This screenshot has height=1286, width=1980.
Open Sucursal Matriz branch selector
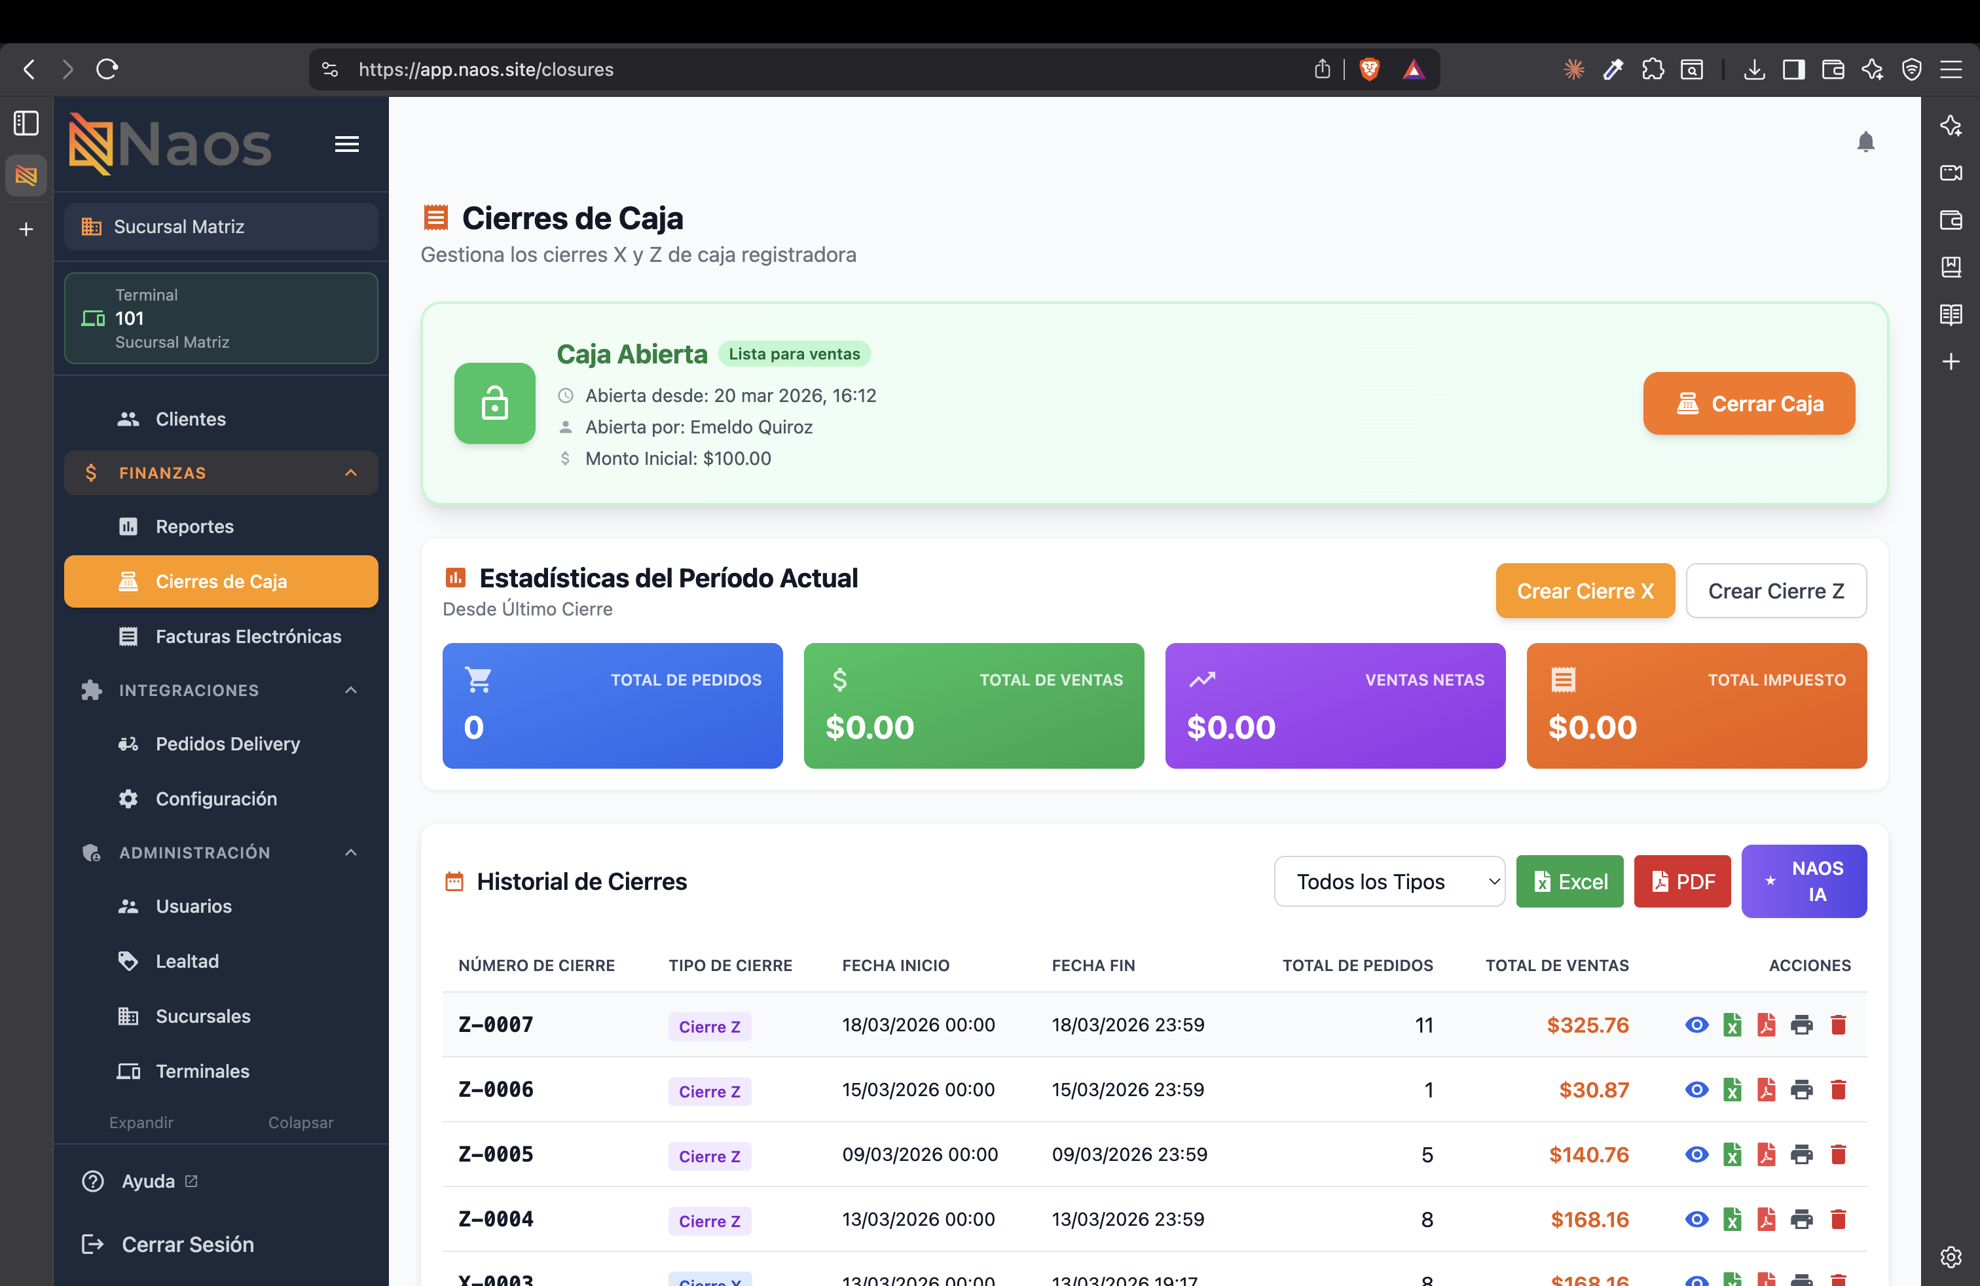point(221,227)
